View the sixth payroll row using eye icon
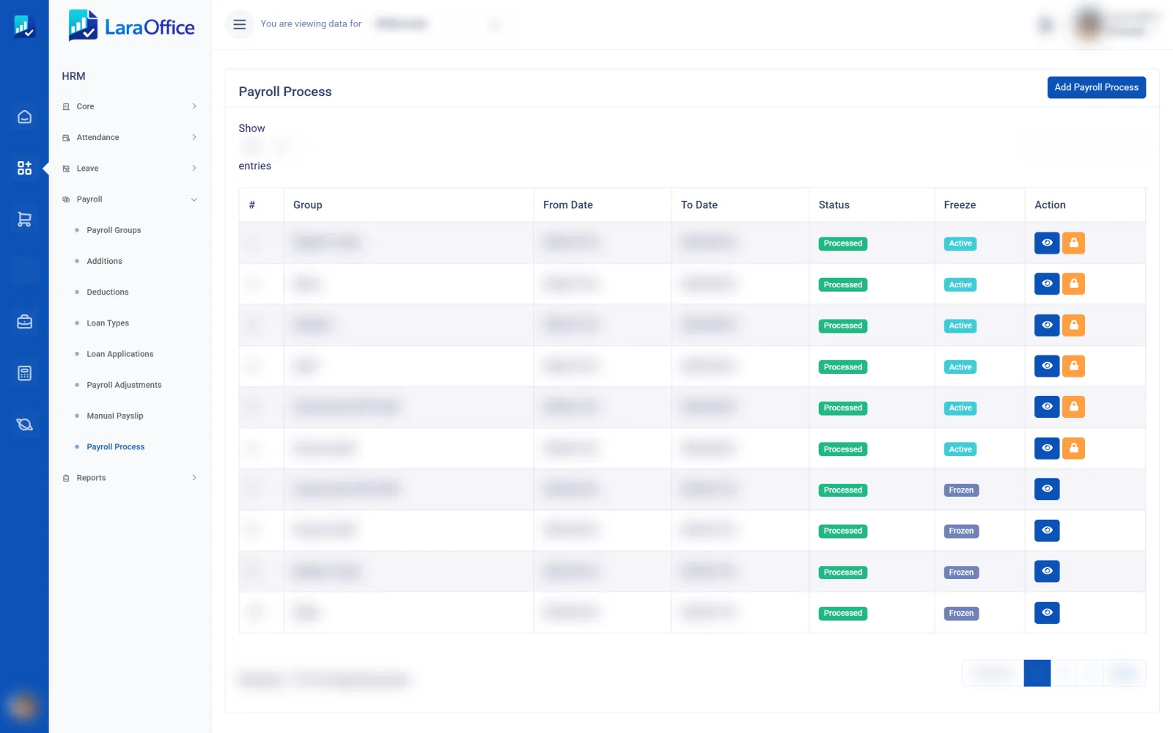Image resolution: width=1173 pixels, height=733 pixels. coord(1047,448)
